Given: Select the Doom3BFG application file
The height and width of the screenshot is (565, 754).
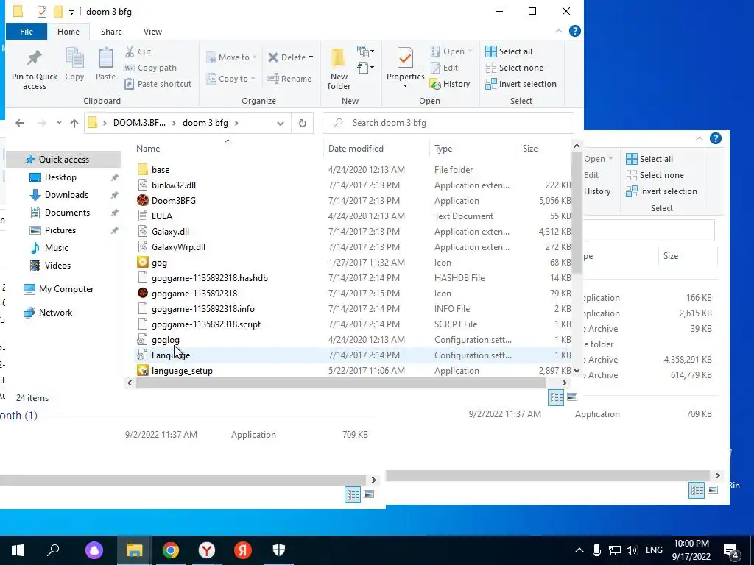Looking at the screenshot, I should point(174,201).
